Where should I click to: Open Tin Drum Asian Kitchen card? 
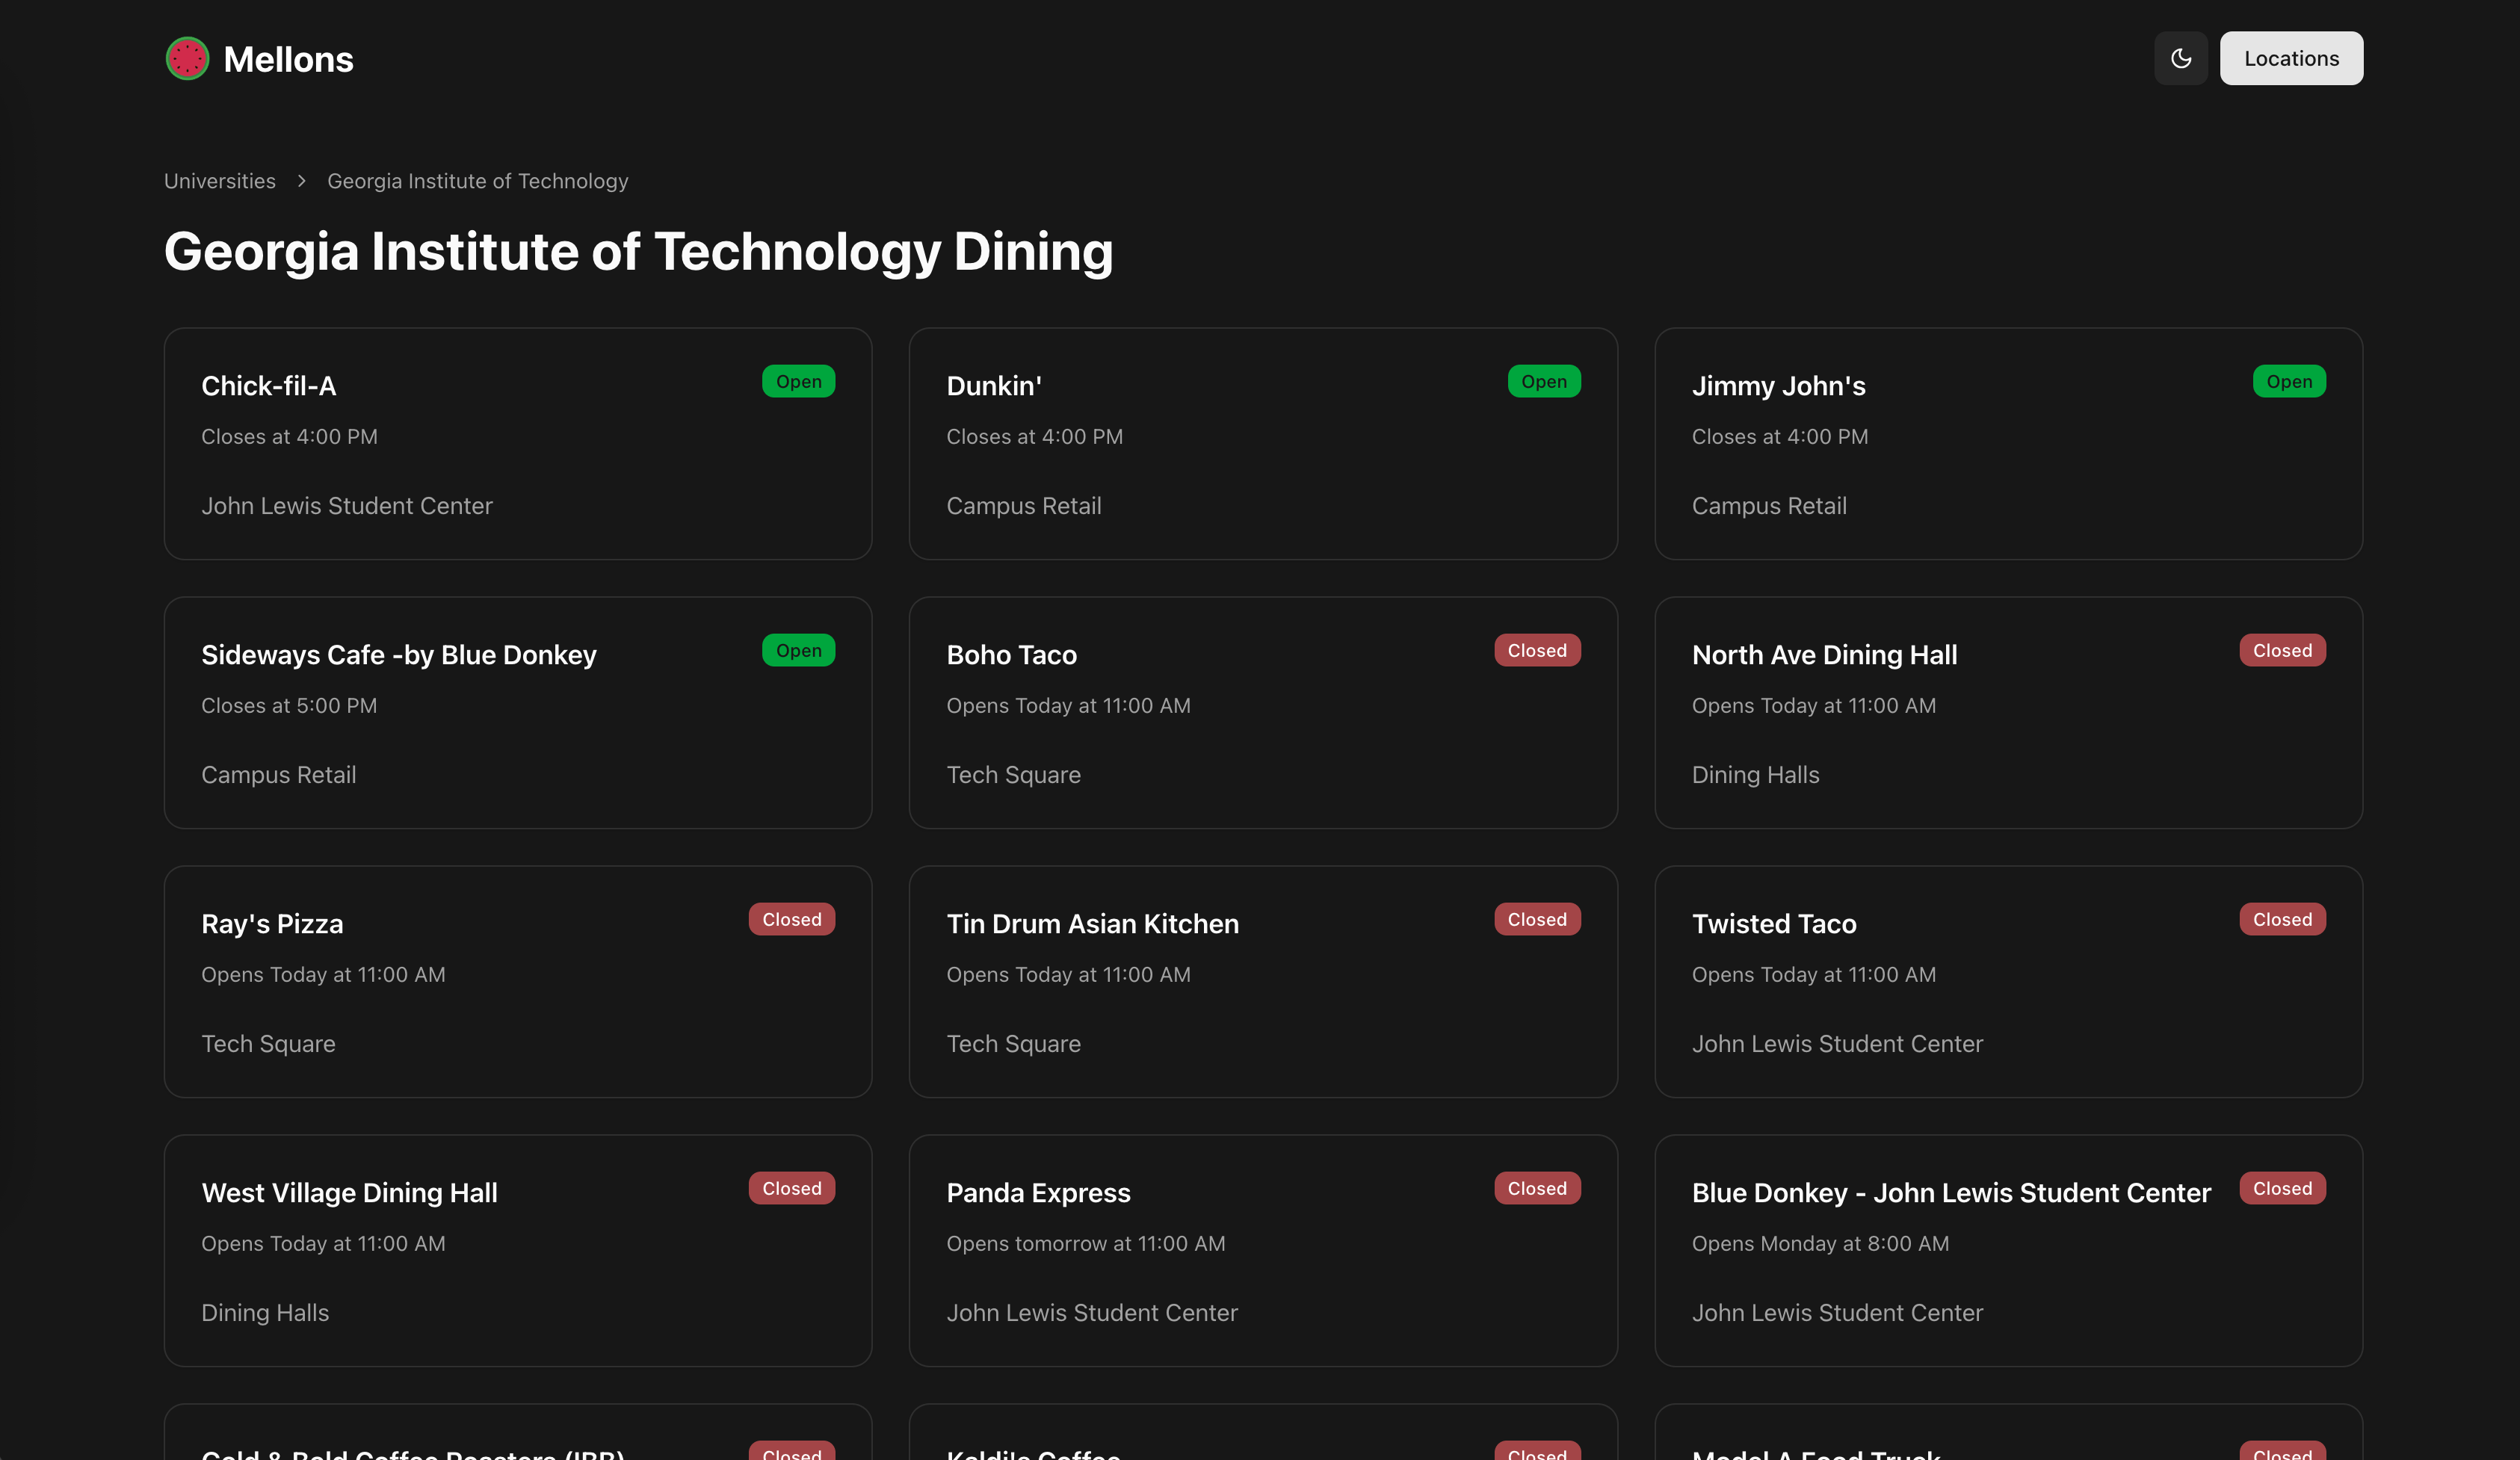click(1262, 982)
